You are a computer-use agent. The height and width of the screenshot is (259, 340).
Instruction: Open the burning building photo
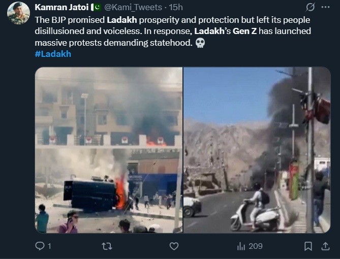[x=109, y=150]
